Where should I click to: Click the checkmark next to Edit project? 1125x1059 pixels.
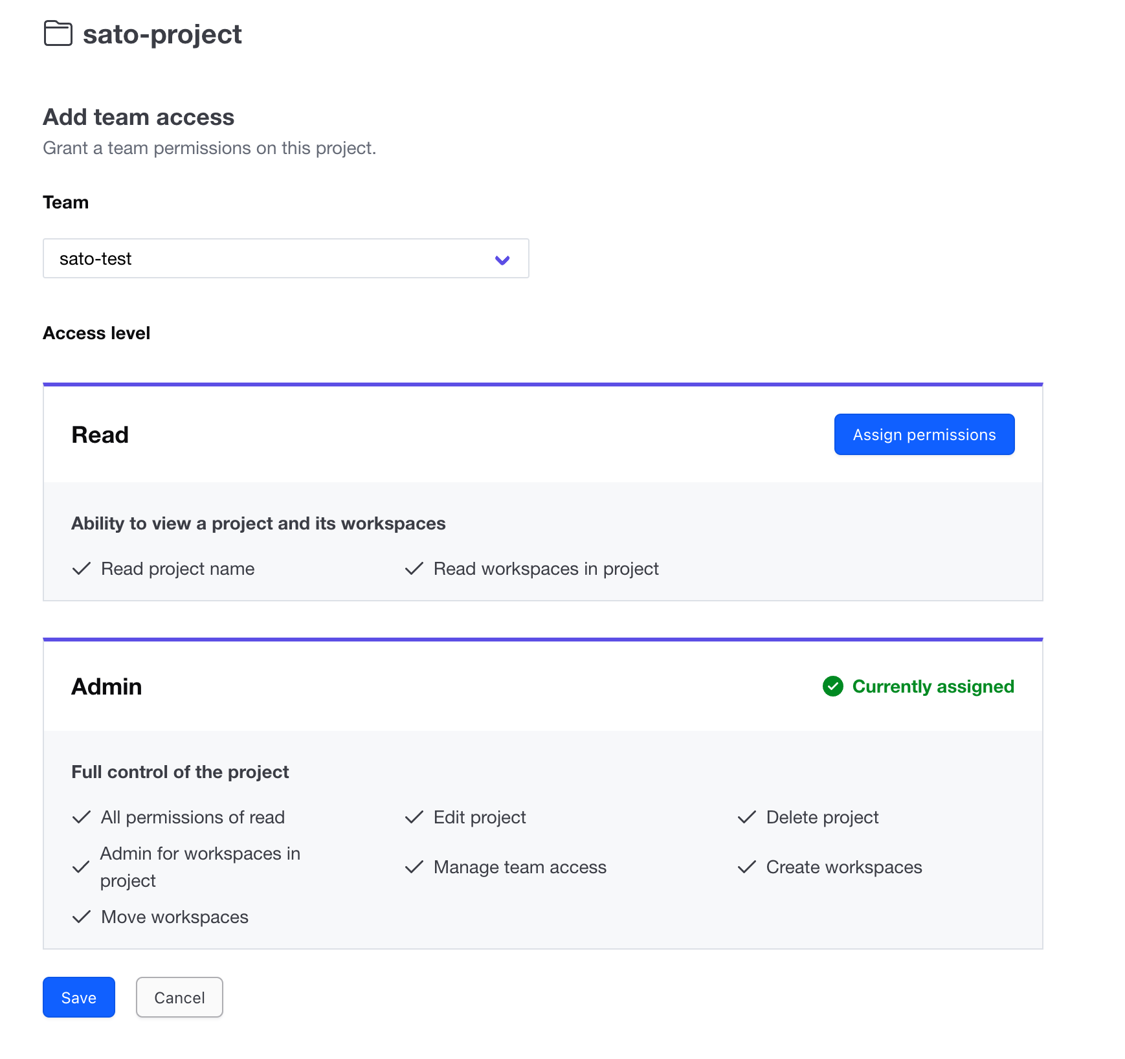coord(414,817)
